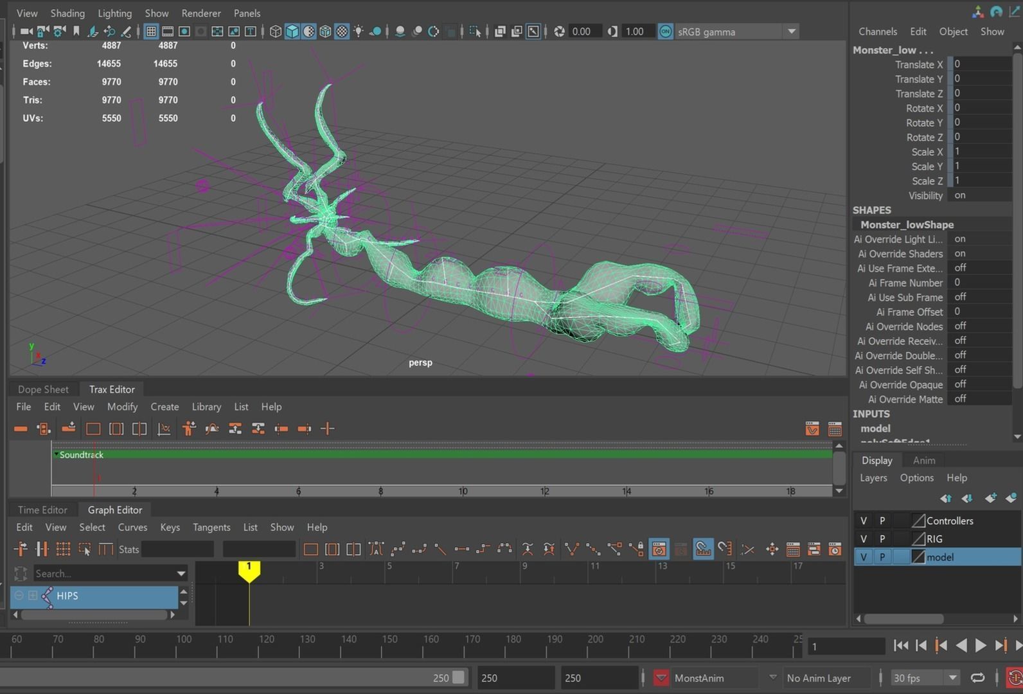Viewport: 1023px width, 694px height.
Task: Open the Shading menu in viewport
Action: tap(67, 13)
